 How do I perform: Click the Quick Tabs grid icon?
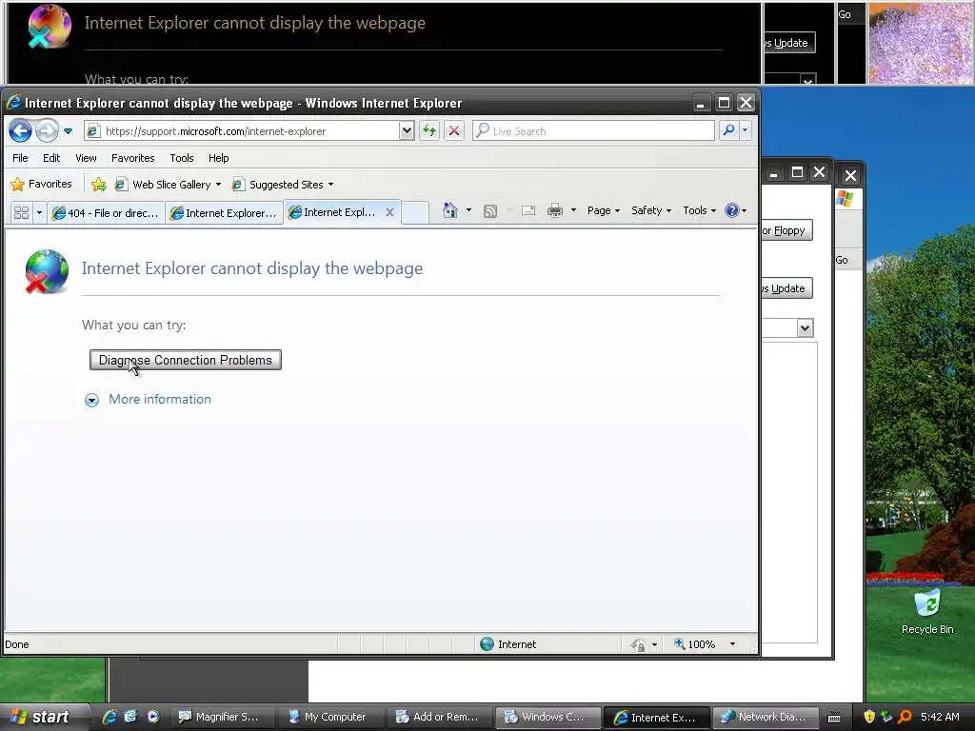click(x=21, y=212)
